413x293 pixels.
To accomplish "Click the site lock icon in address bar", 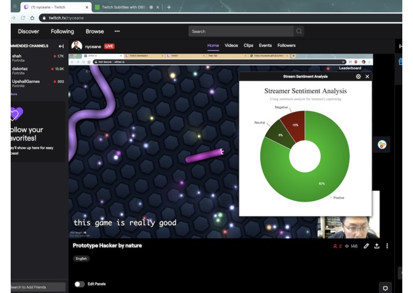I will (44, 18).
